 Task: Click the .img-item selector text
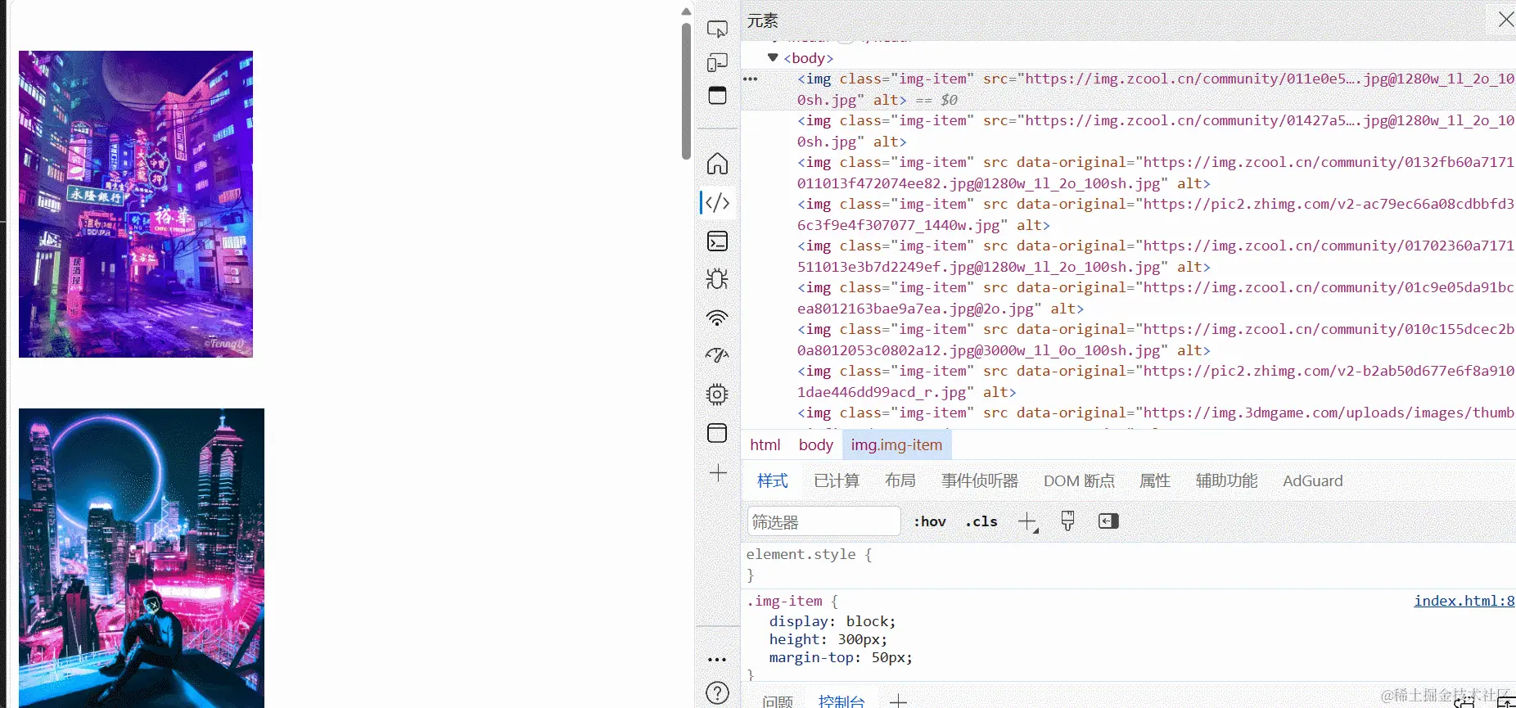[x=784, y=601]
